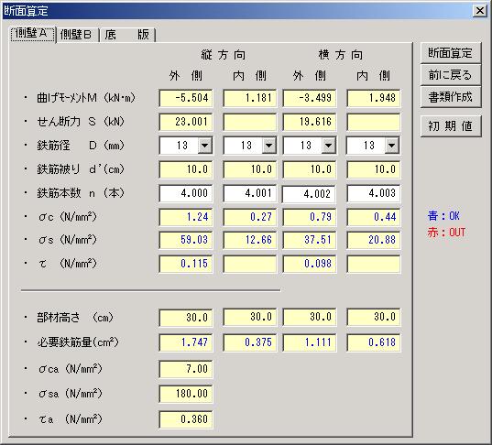Click bending moment field 1.948
Screen dimensions: 492x445
pyautogui.click(x=374, y=98)
